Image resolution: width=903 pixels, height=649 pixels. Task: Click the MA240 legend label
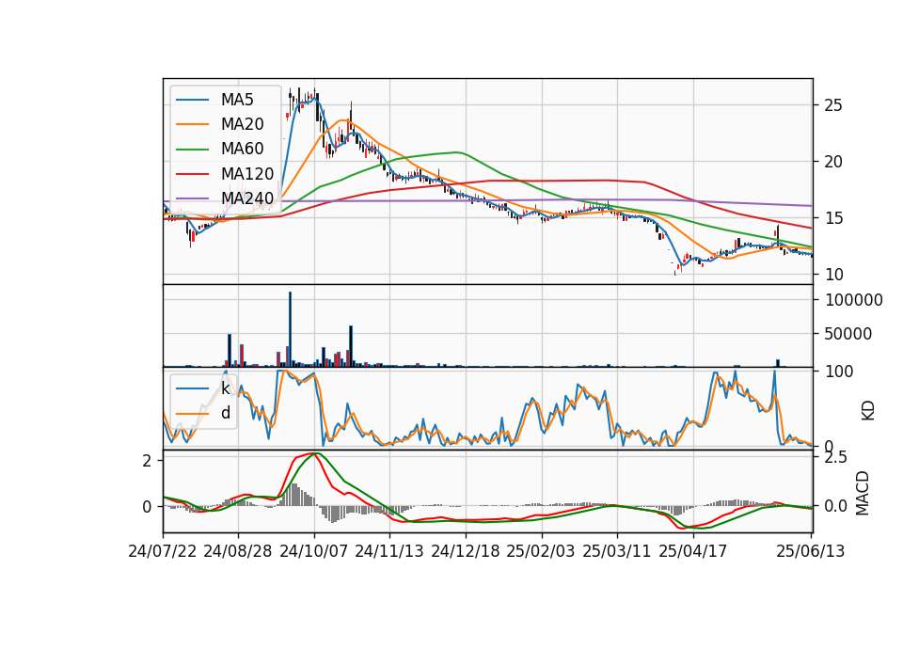click(x=247, y=198)
